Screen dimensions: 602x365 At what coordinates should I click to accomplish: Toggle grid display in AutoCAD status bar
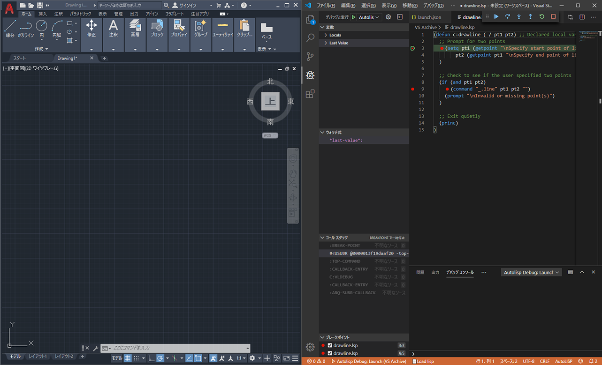(x=127, y=358)
